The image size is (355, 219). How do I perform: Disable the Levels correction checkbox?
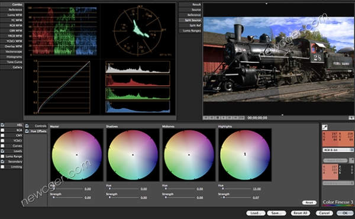pyautogui.click(x=2, y=151)
